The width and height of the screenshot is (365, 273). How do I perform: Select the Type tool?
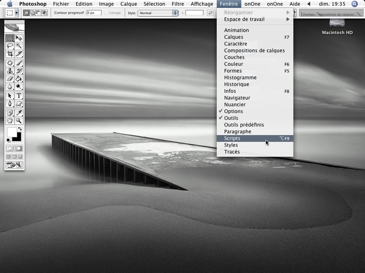[19, 96]
